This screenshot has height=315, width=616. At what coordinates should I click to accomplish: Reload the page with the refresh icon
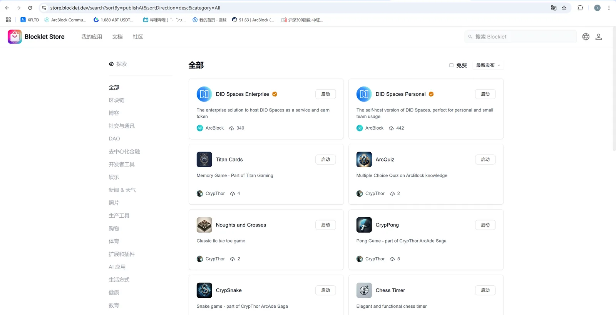click(30, 8)
